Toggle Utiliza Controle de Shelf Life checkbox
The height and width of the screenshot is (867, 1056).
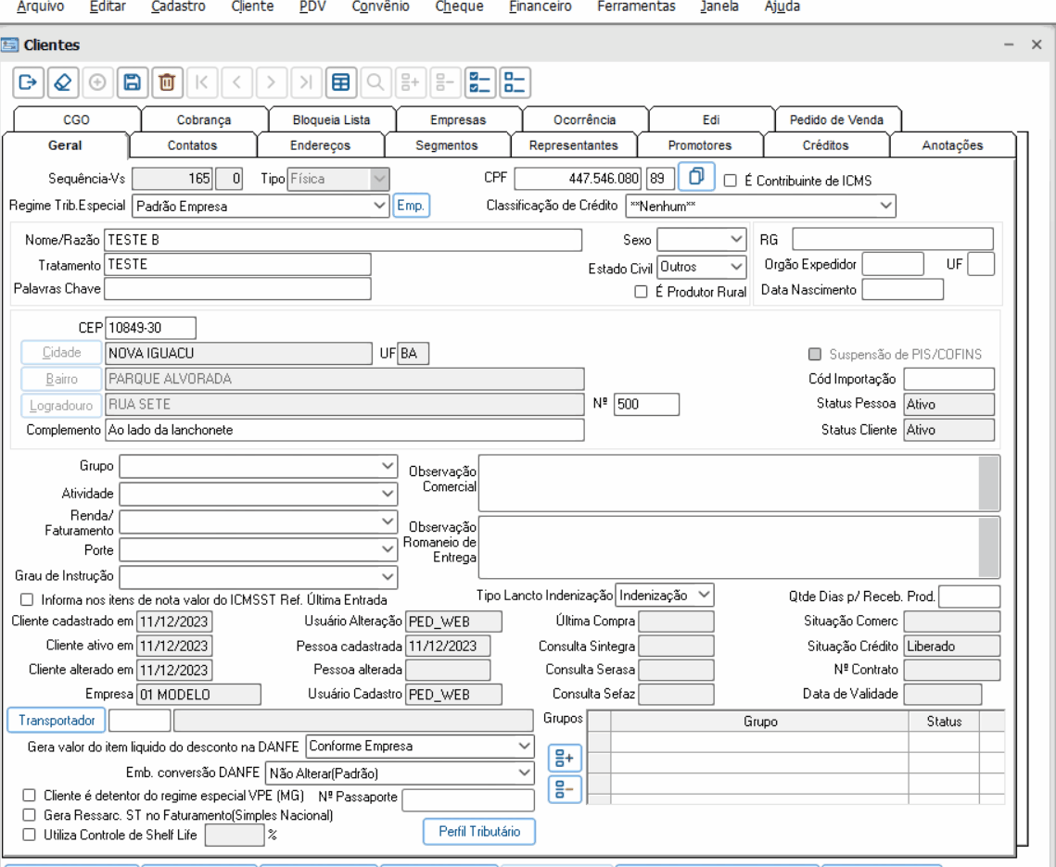tap(29, 835)
